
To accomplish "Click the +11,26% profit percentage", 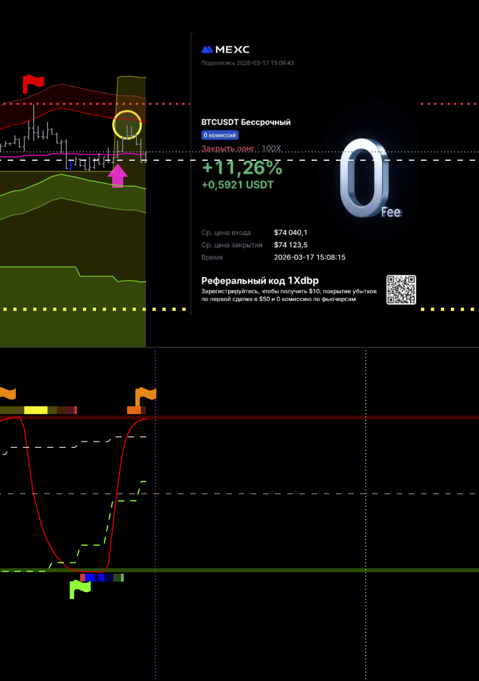I will 242,167.
